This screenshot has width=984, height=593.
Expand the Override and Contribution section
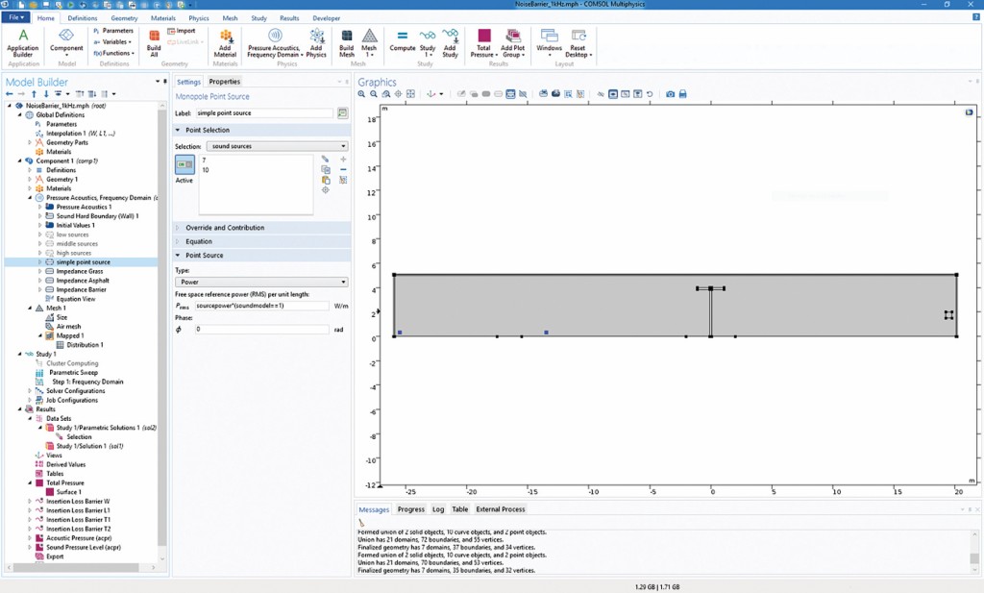click(225, 228)
